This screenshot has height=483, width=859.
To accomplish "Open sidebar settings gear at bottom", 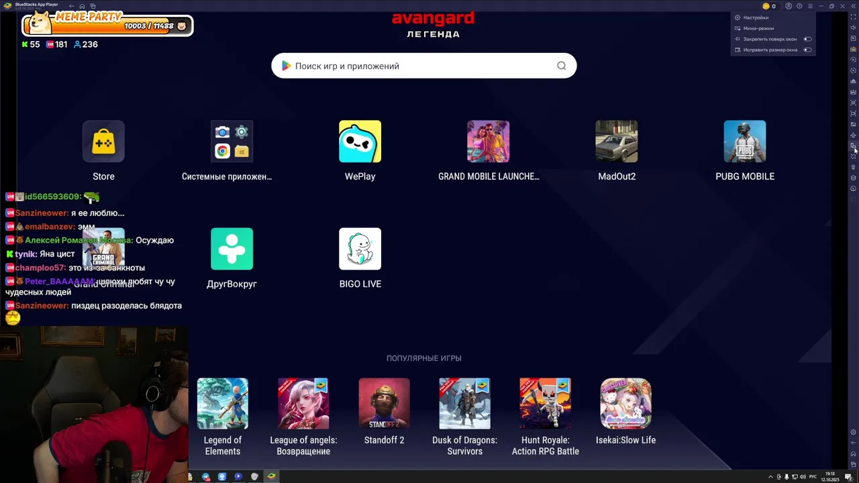I will pyautogui.click(x=853, y=432).
